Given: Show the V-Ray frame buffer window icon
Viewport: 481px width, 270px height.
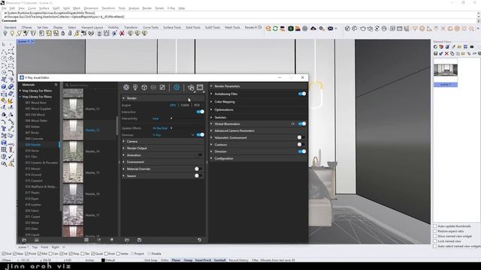Looking at the screenshot, I should tap(200, 88).
